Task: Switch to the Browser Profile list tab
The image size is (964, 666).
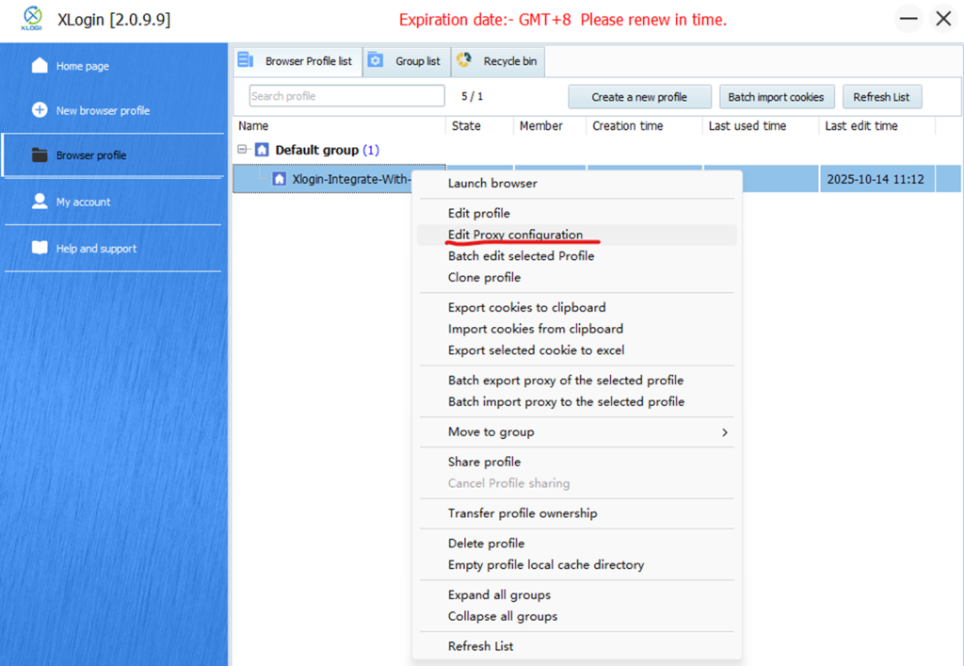Action: [x=297, y=61]
